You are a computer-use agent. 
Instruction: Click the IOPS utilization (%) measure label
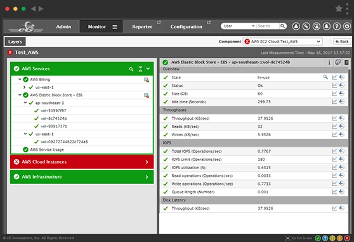[x=188, y=168]
